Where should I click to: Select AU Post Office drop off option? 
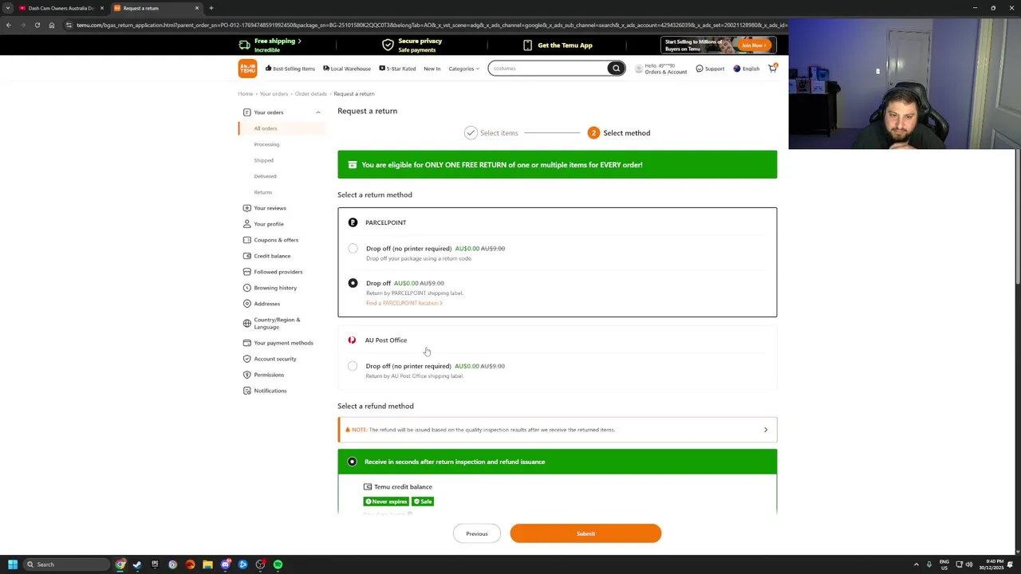(353, 366)
